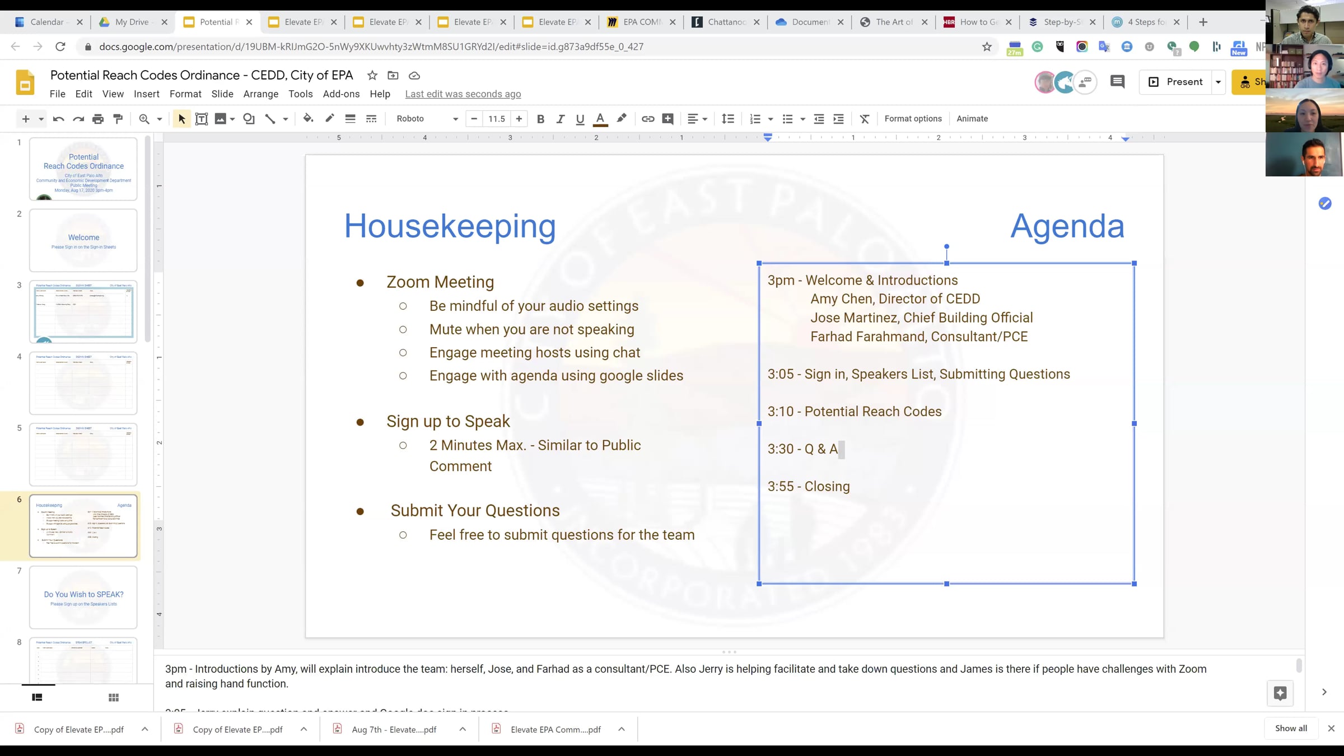Open the Insert menu
The height and width of the screenshot is (756, 1344).
(x=147, y=94)
